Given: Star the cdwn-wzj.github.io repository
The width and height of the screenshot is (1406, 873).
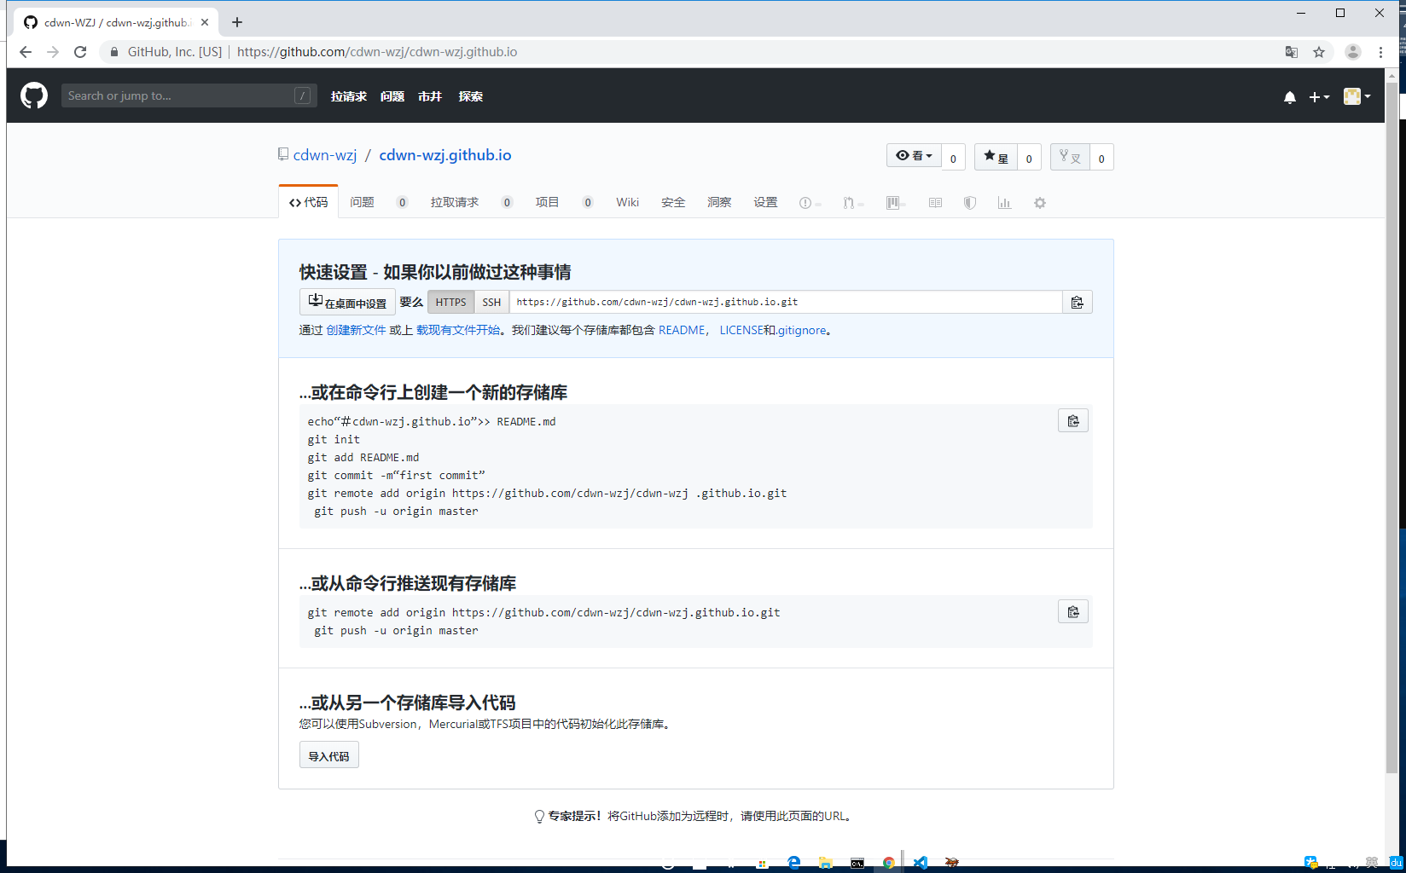Looking at the screenshot, I should point(996,157).
